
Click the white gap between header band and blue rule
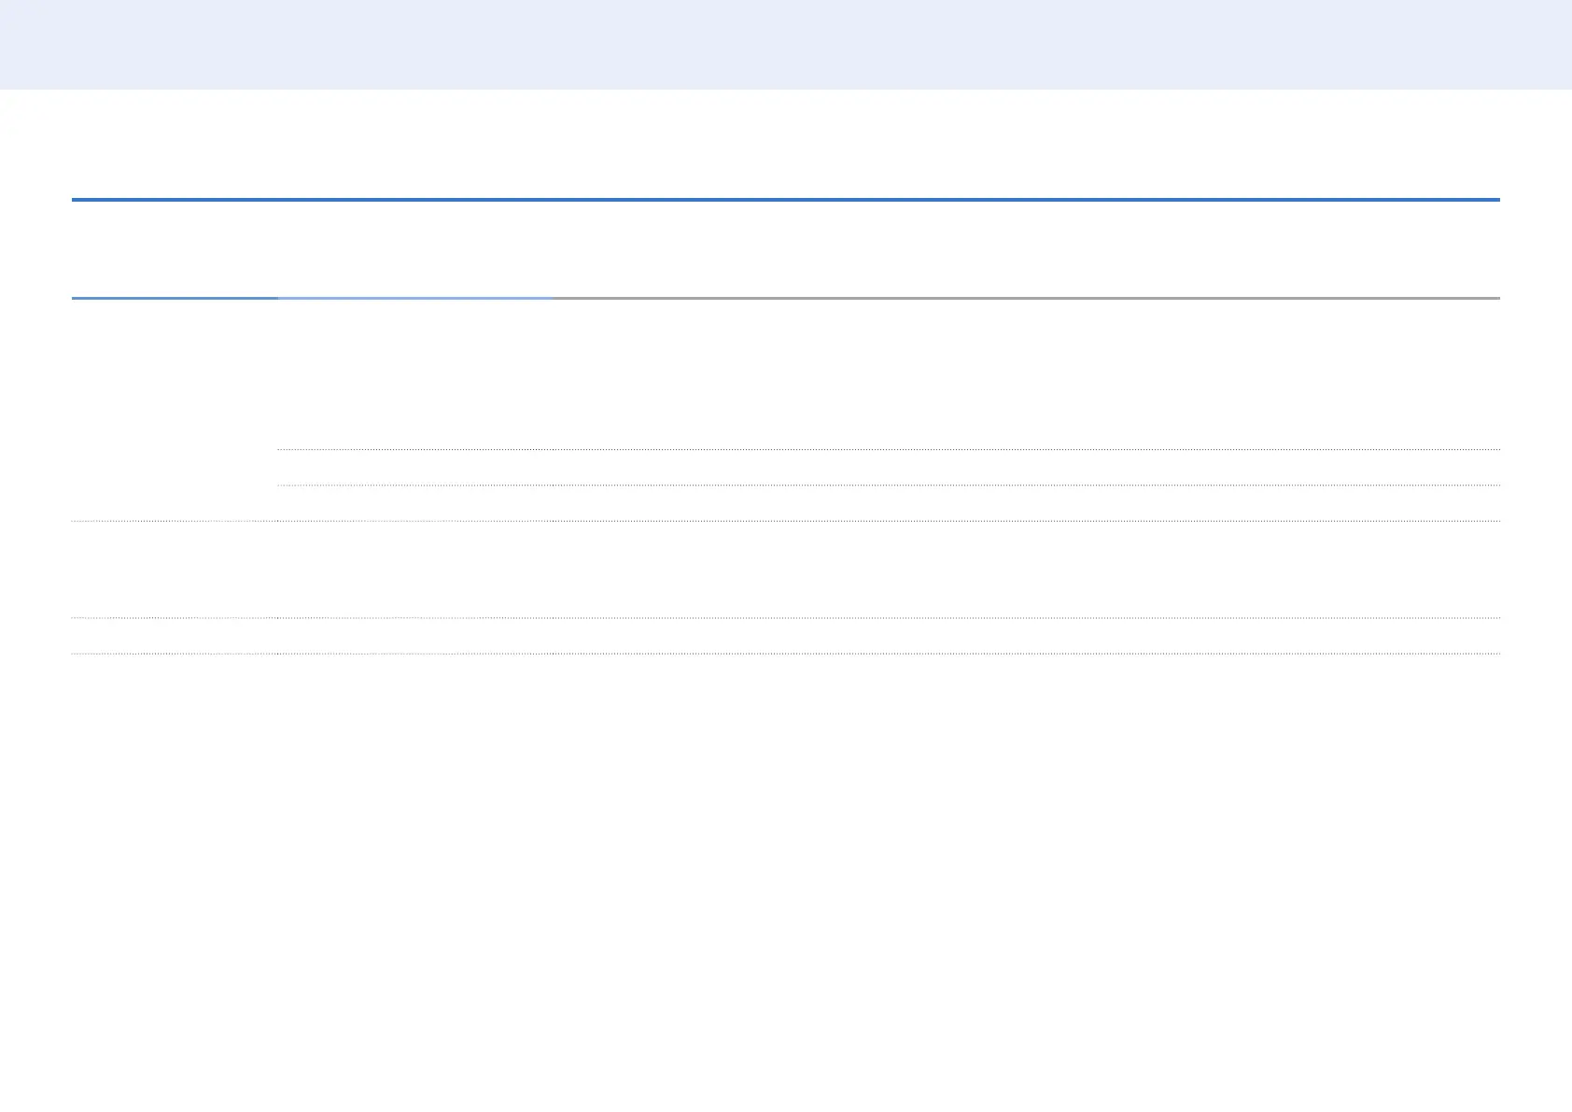pyautogui.click(x=786, y=144)
